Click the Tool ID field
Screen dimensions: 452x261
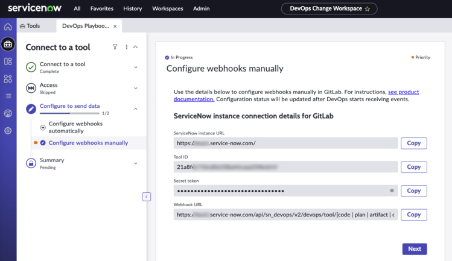pos(285,167)
